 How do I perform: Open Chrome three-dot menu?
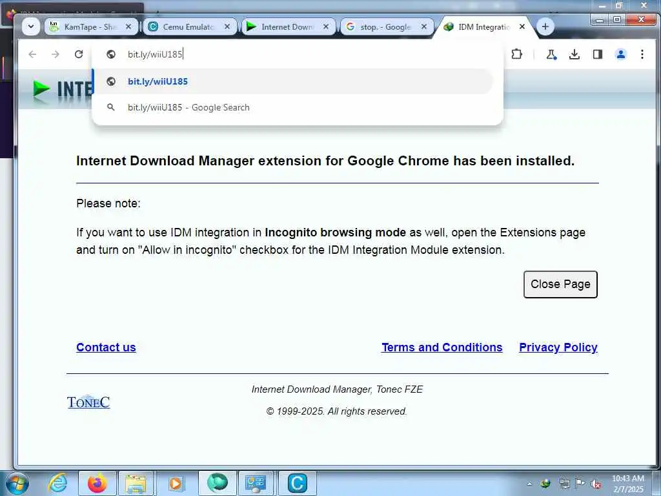(642, 54)
